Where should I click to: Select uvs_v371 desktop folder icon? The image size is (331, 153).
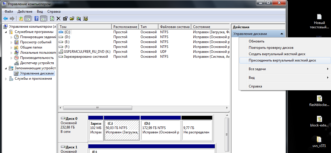point(319,142)
